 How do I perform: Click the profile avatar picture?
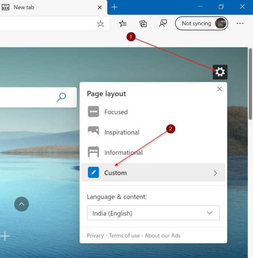click(x=221, y=23)
